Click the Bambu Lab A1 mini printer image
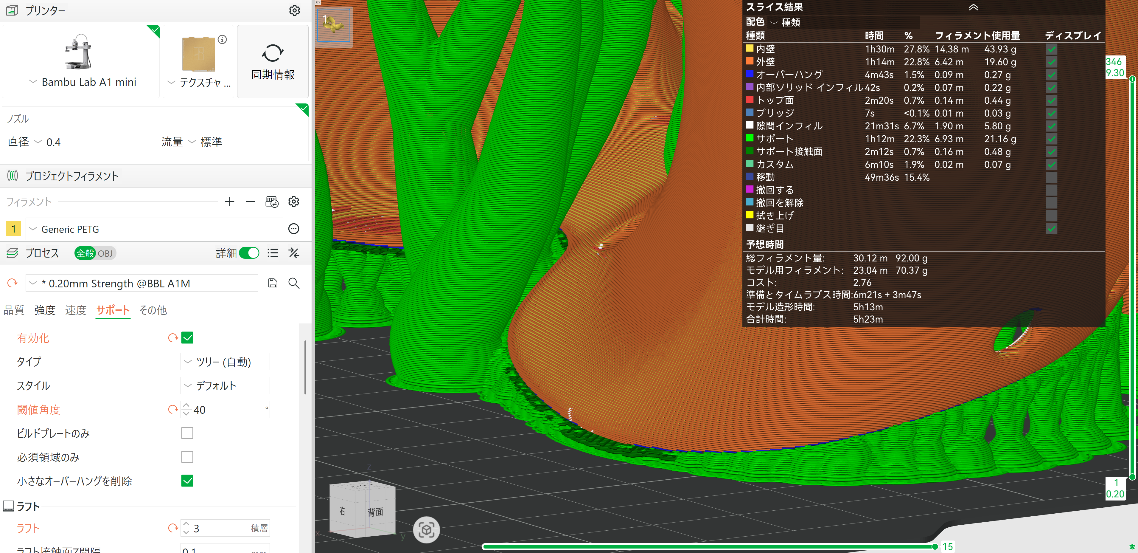This screenshot has height=553, width=1138. (79, 52)
